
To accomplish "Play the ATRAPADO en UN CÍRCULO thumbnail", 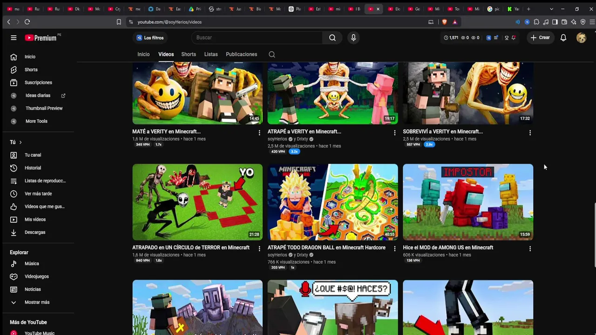I will click(197, 202).
